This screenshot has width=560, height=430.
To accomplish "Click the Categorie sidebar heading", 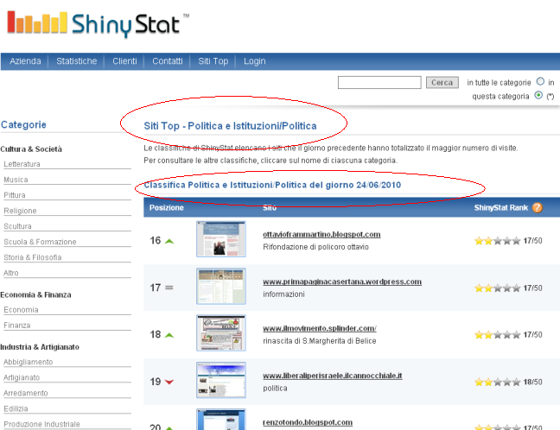I will coord(23,124).
